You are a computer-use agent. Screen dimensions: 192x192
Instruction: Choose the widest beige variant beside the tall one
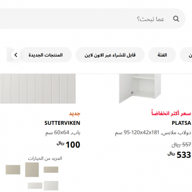pyautogui.click(x=13, y=170)
